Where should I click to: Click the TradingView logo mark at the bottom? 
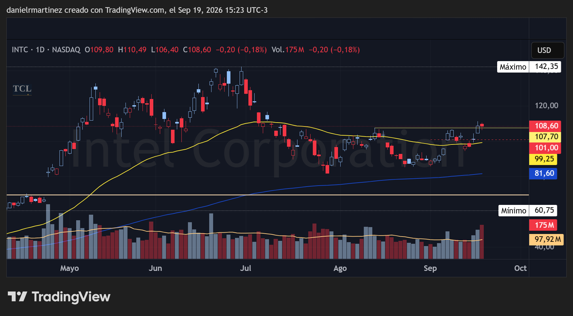coord(17,296)
